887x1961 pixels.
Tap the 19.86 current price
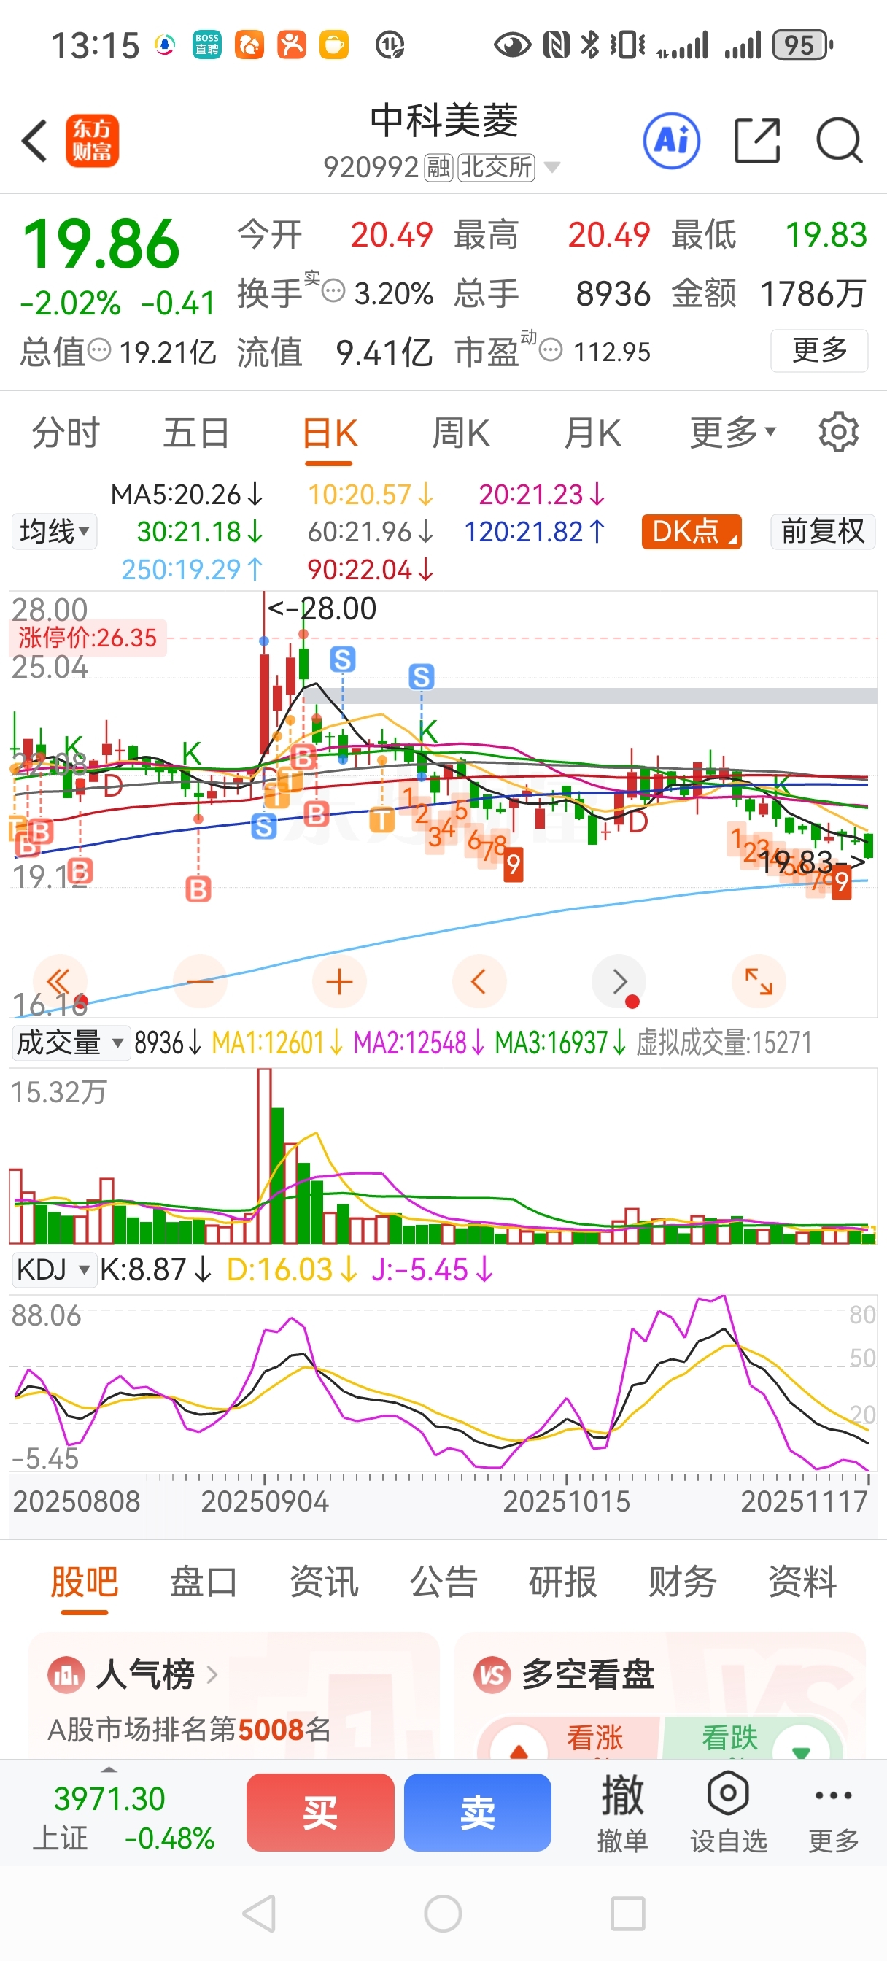pyautogui.click(x=101, y=244)
